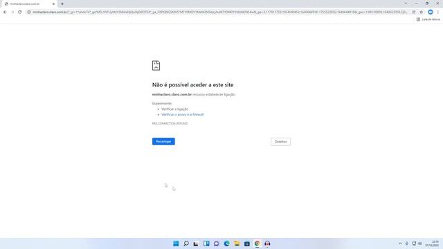Click the microphone tray icon
This screenshot has width=443, height=249.
pyautogui.click(x=407, y=243)
